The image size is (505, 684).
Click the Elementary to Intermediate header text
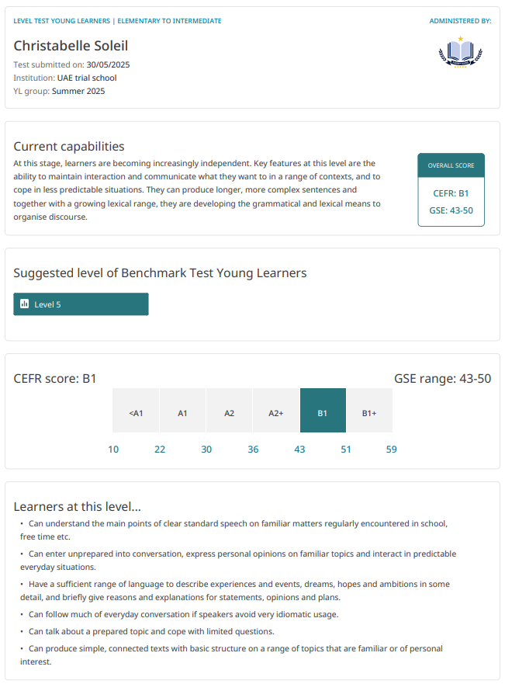point(169,21)
